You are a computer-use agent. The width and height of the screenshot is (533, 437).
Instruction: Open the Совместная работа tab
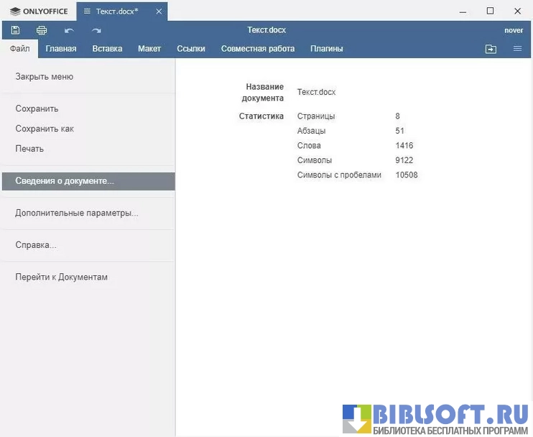(258, 49)
